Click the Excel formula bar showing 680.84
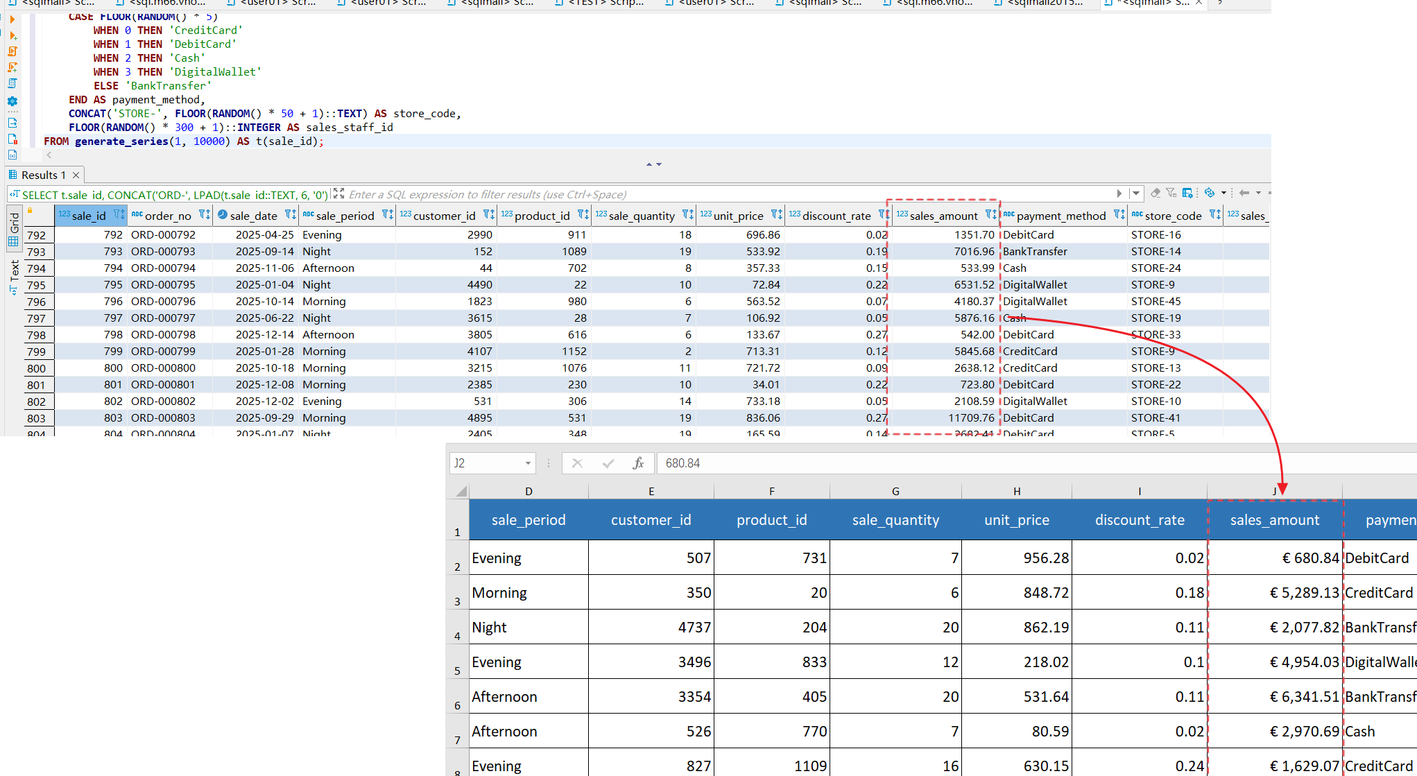This screenshot has height=776, width=1417. pyautogui.click(x=1036, y=463)
